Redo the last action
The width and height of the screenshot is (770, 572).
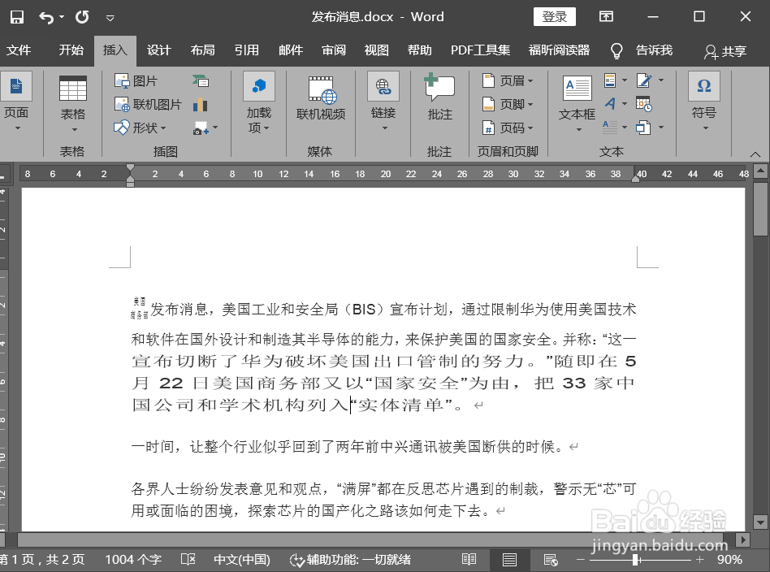pyautogui.click(x=82, y=17)
